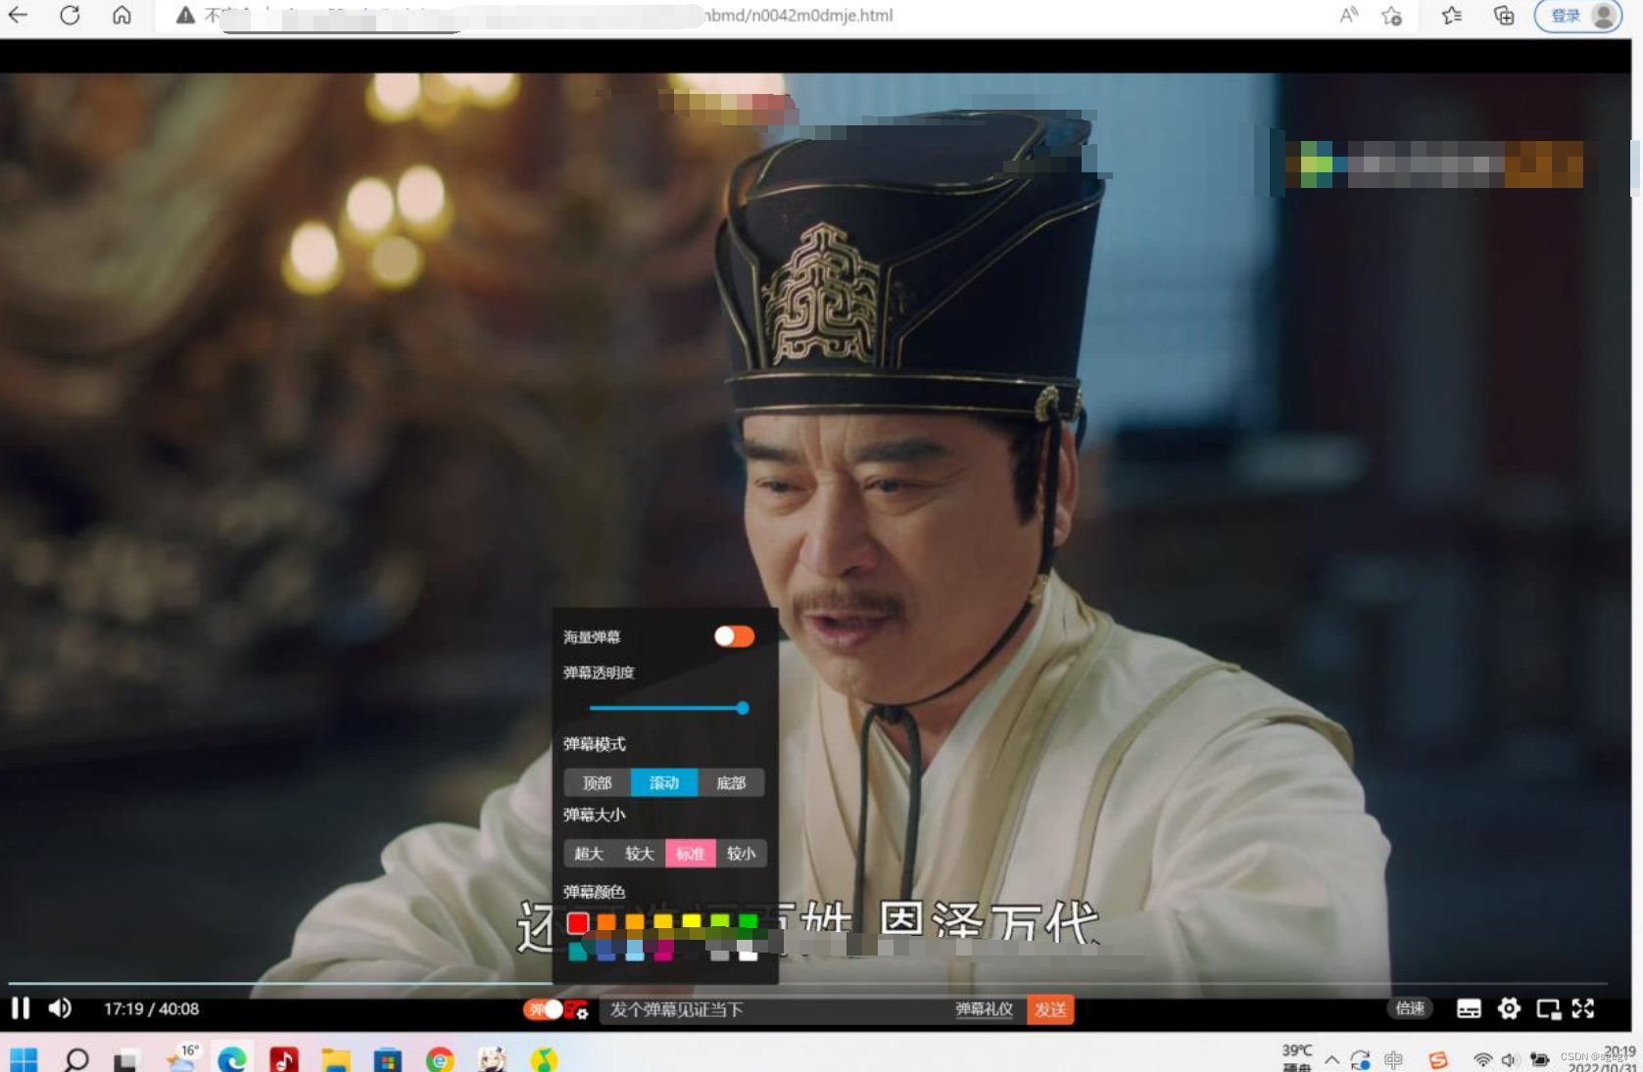Enter picture-in-picture mini window mode
The width and height of the screenshot is (1643, 1072).
[x=1548, y=1009]
